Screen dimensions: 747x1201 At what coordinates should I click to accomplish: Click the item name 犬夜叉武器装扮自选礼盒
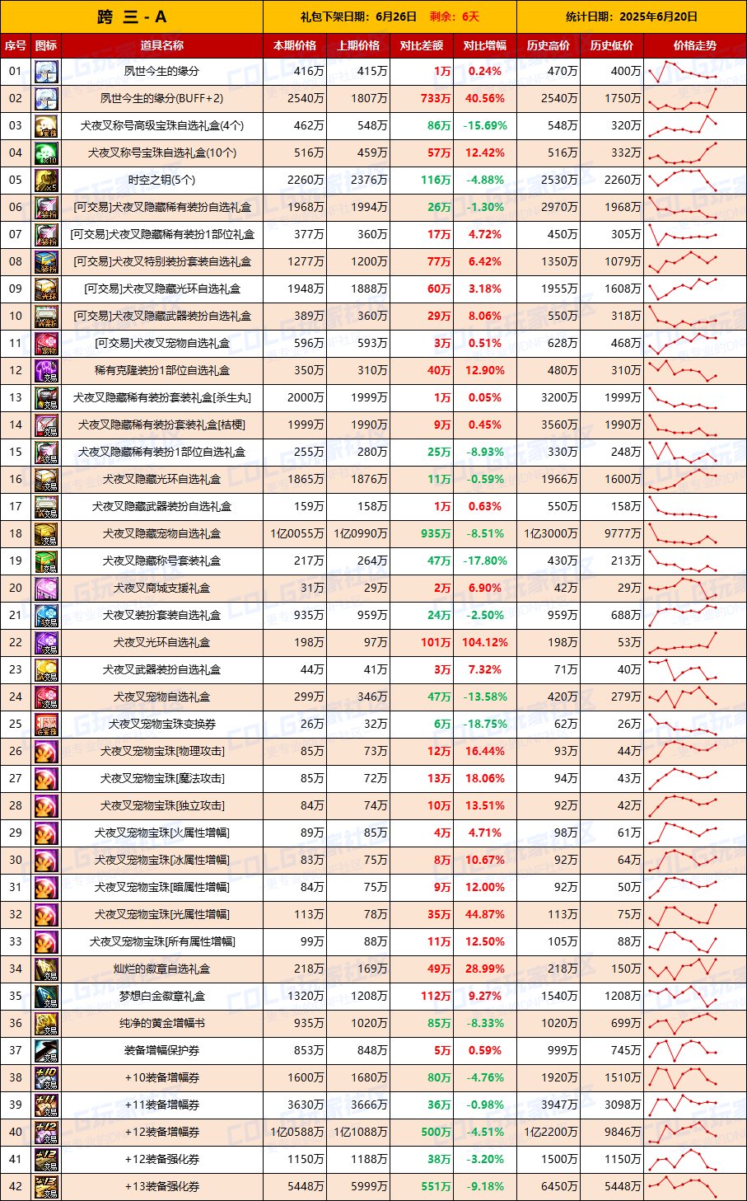[162, 670]
